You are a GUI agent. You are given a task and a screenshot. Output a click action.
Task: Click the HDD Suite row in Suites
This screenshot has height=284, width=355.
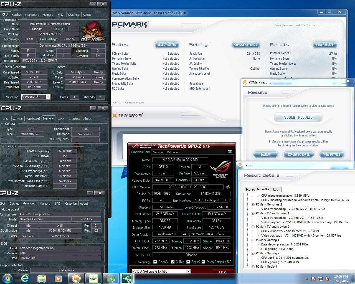[x=146, y=88]
